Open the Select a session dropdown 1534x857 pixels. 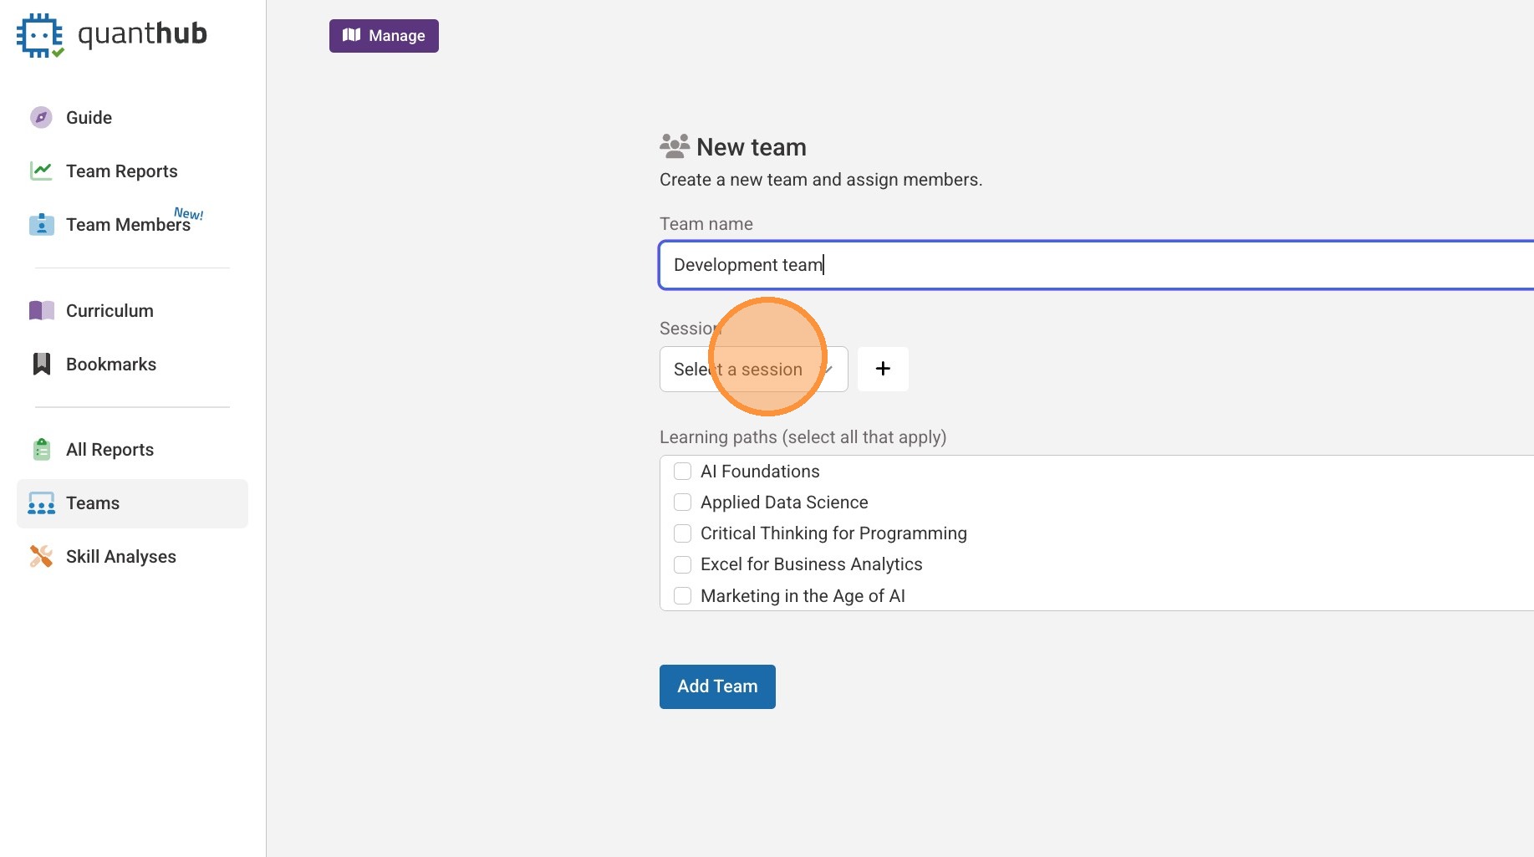click(753, 370)
